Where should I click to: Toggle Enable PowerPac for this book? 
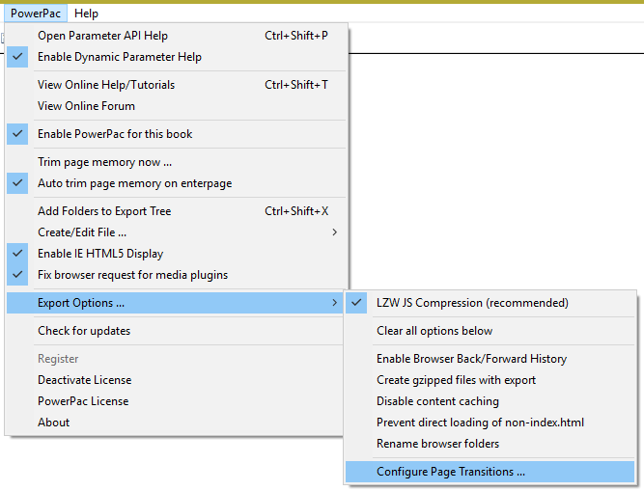click(176, 134)
